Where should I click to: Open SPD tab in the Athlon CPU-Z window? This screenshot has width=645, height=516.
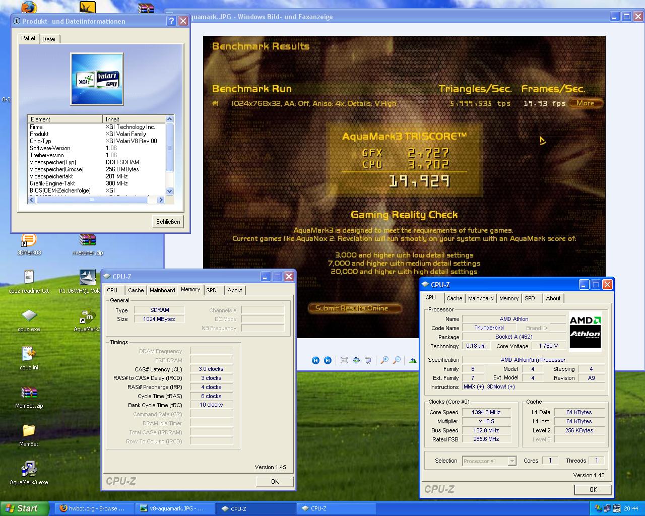(x=530, y=298)
